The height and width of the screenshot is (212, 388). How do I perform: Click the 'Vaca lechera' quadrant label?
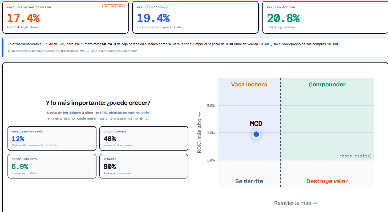pos(249,85)
